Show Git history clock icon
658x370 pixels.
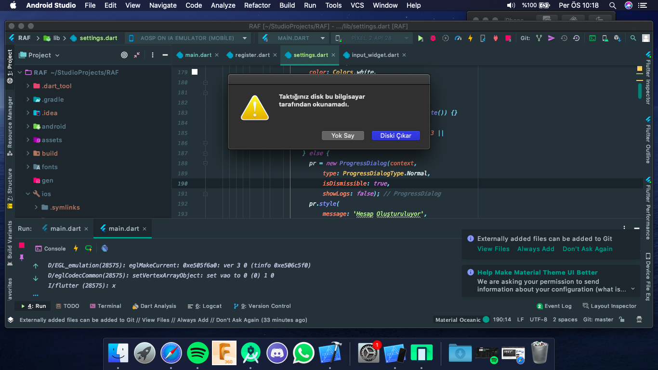click(564, 38)
